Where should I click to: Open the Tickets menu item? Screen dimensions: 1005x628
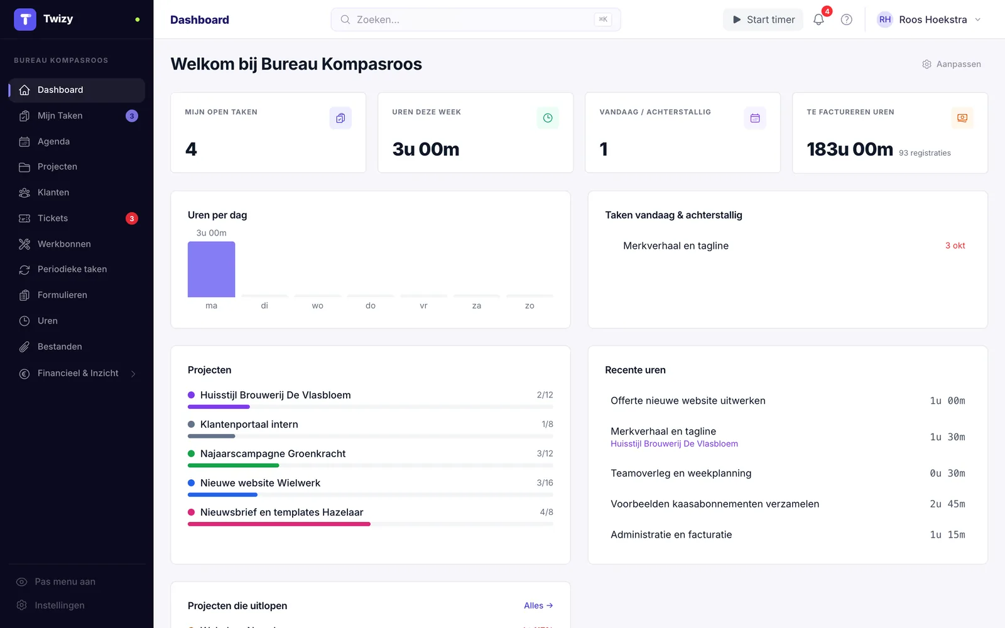pos(77,218)
